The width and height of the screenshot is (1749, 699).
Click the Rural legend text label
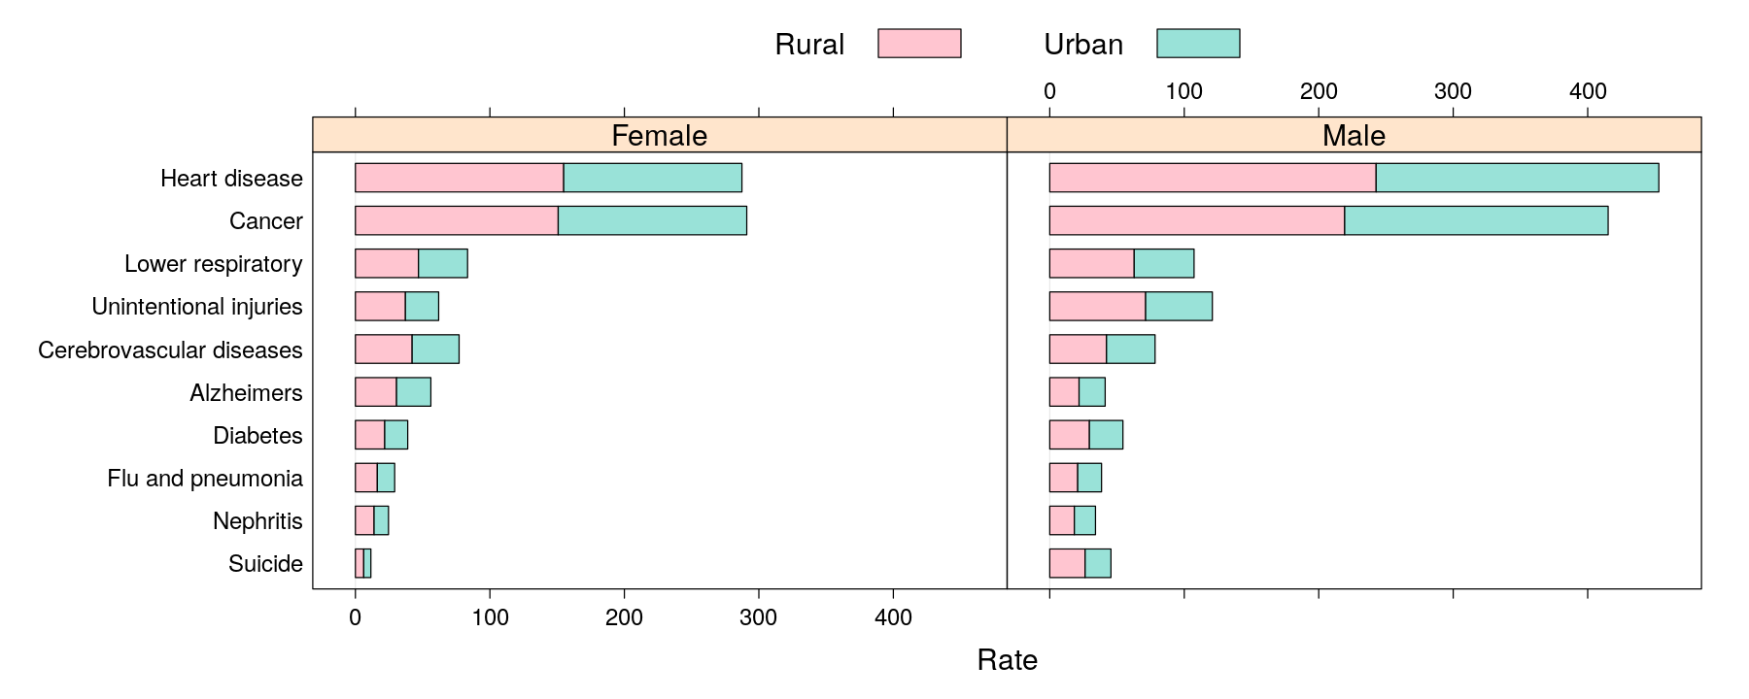(x=808, y=45)
